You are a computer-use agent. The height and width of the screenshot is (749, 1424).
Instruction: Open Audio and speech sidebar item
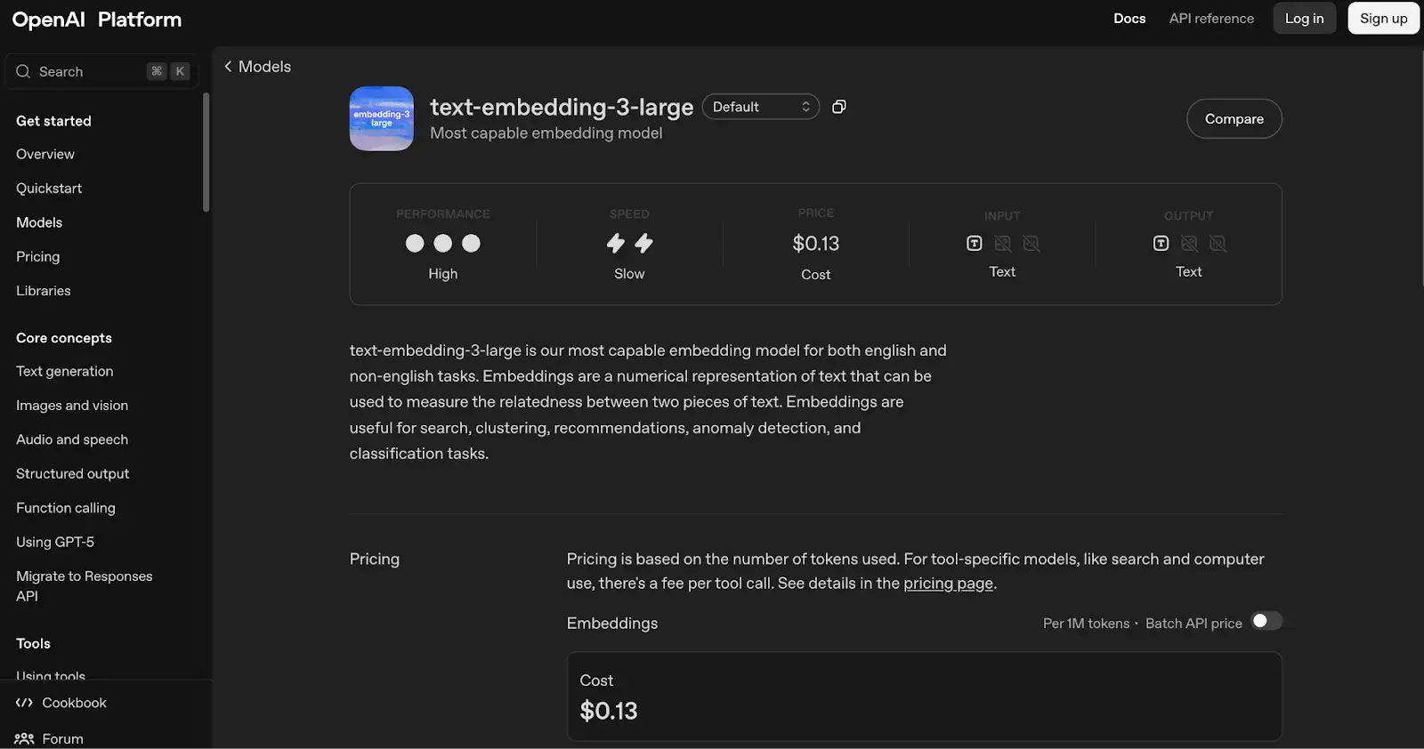72,439
